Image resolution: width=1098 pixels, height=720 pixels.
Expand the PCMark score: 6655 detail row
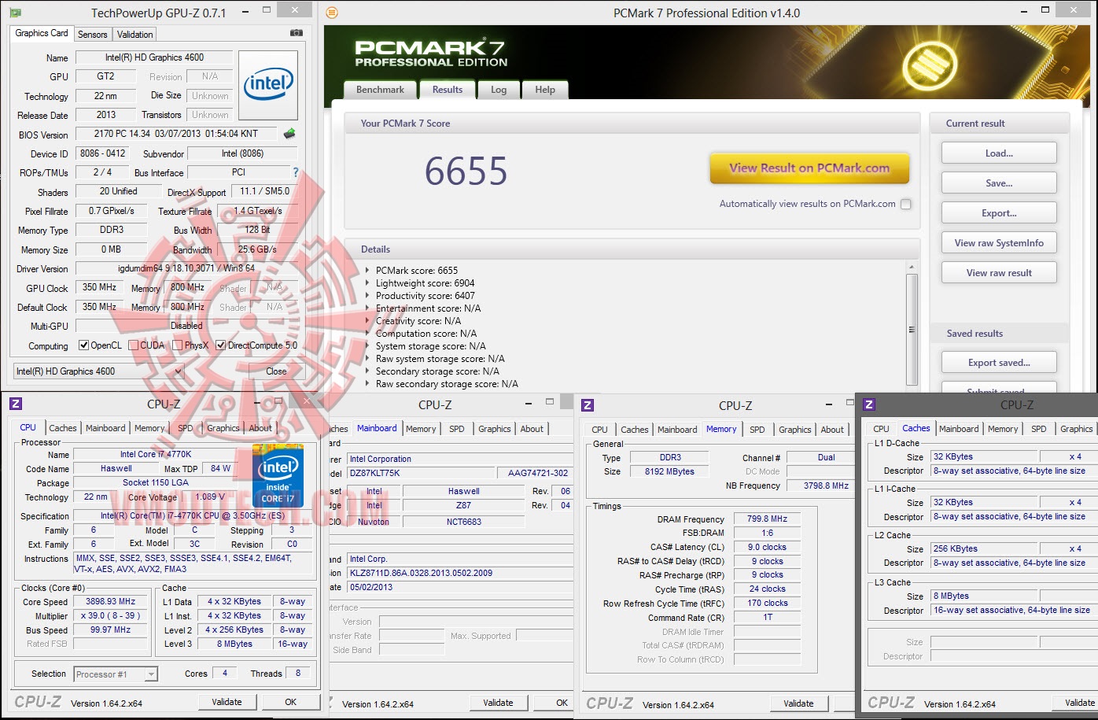tap(367, 271)
